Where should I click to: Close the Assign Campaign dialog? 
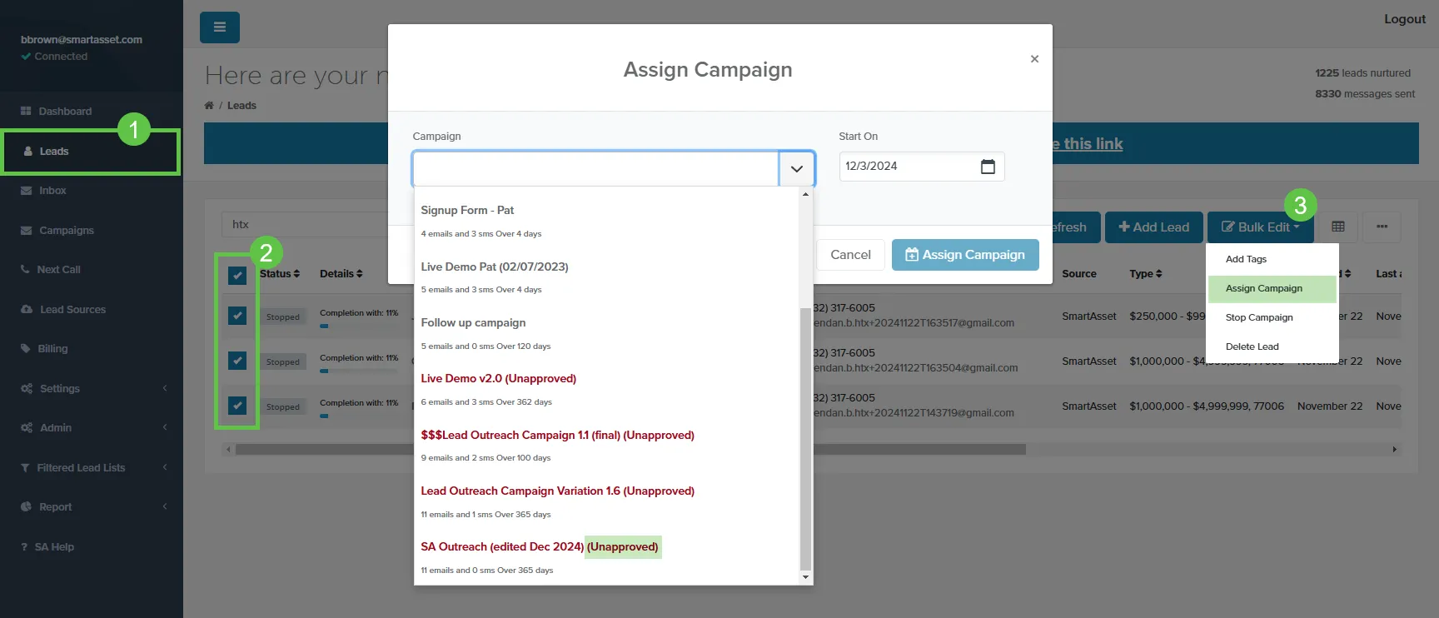pyautogui.click(x=1034, y=59)
